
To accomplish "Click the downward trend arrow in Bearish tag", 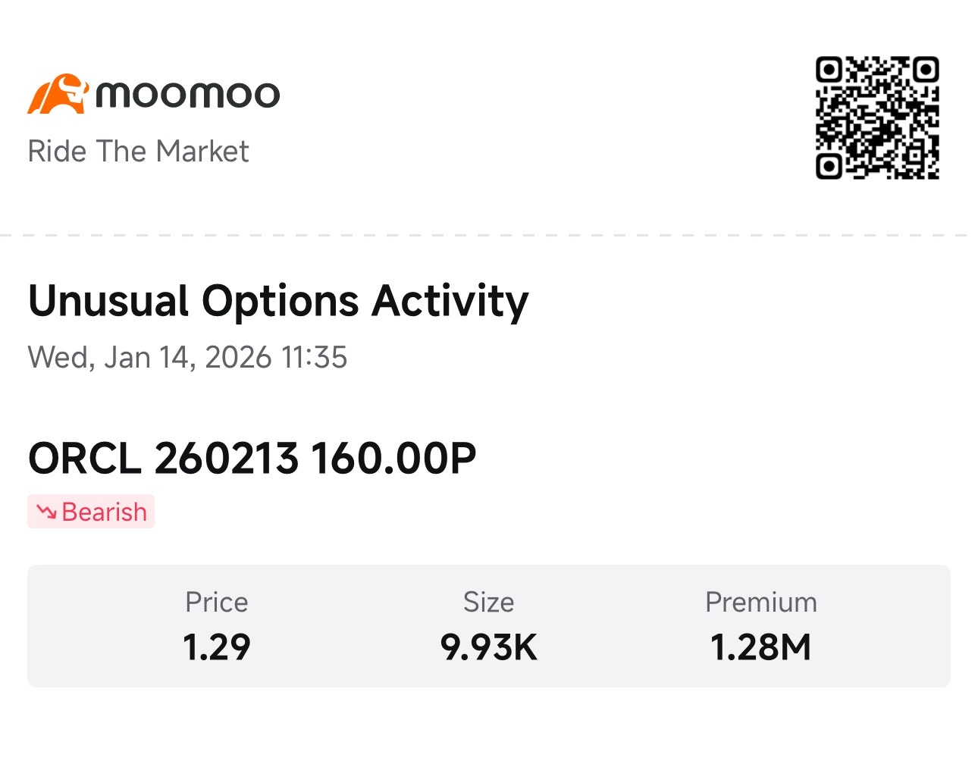I will 46,512.
